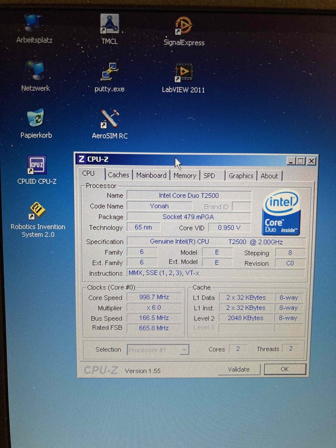The width and height of the screenshot is (336, 448).
Task: Open the Arbeitsplatz desktop icon
Action: (34, 29)
